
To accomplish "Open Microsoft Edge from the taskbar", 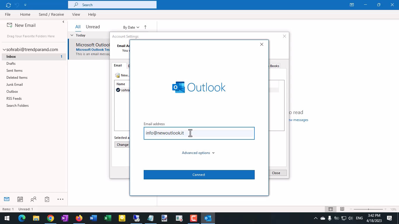I will [22, 218].
